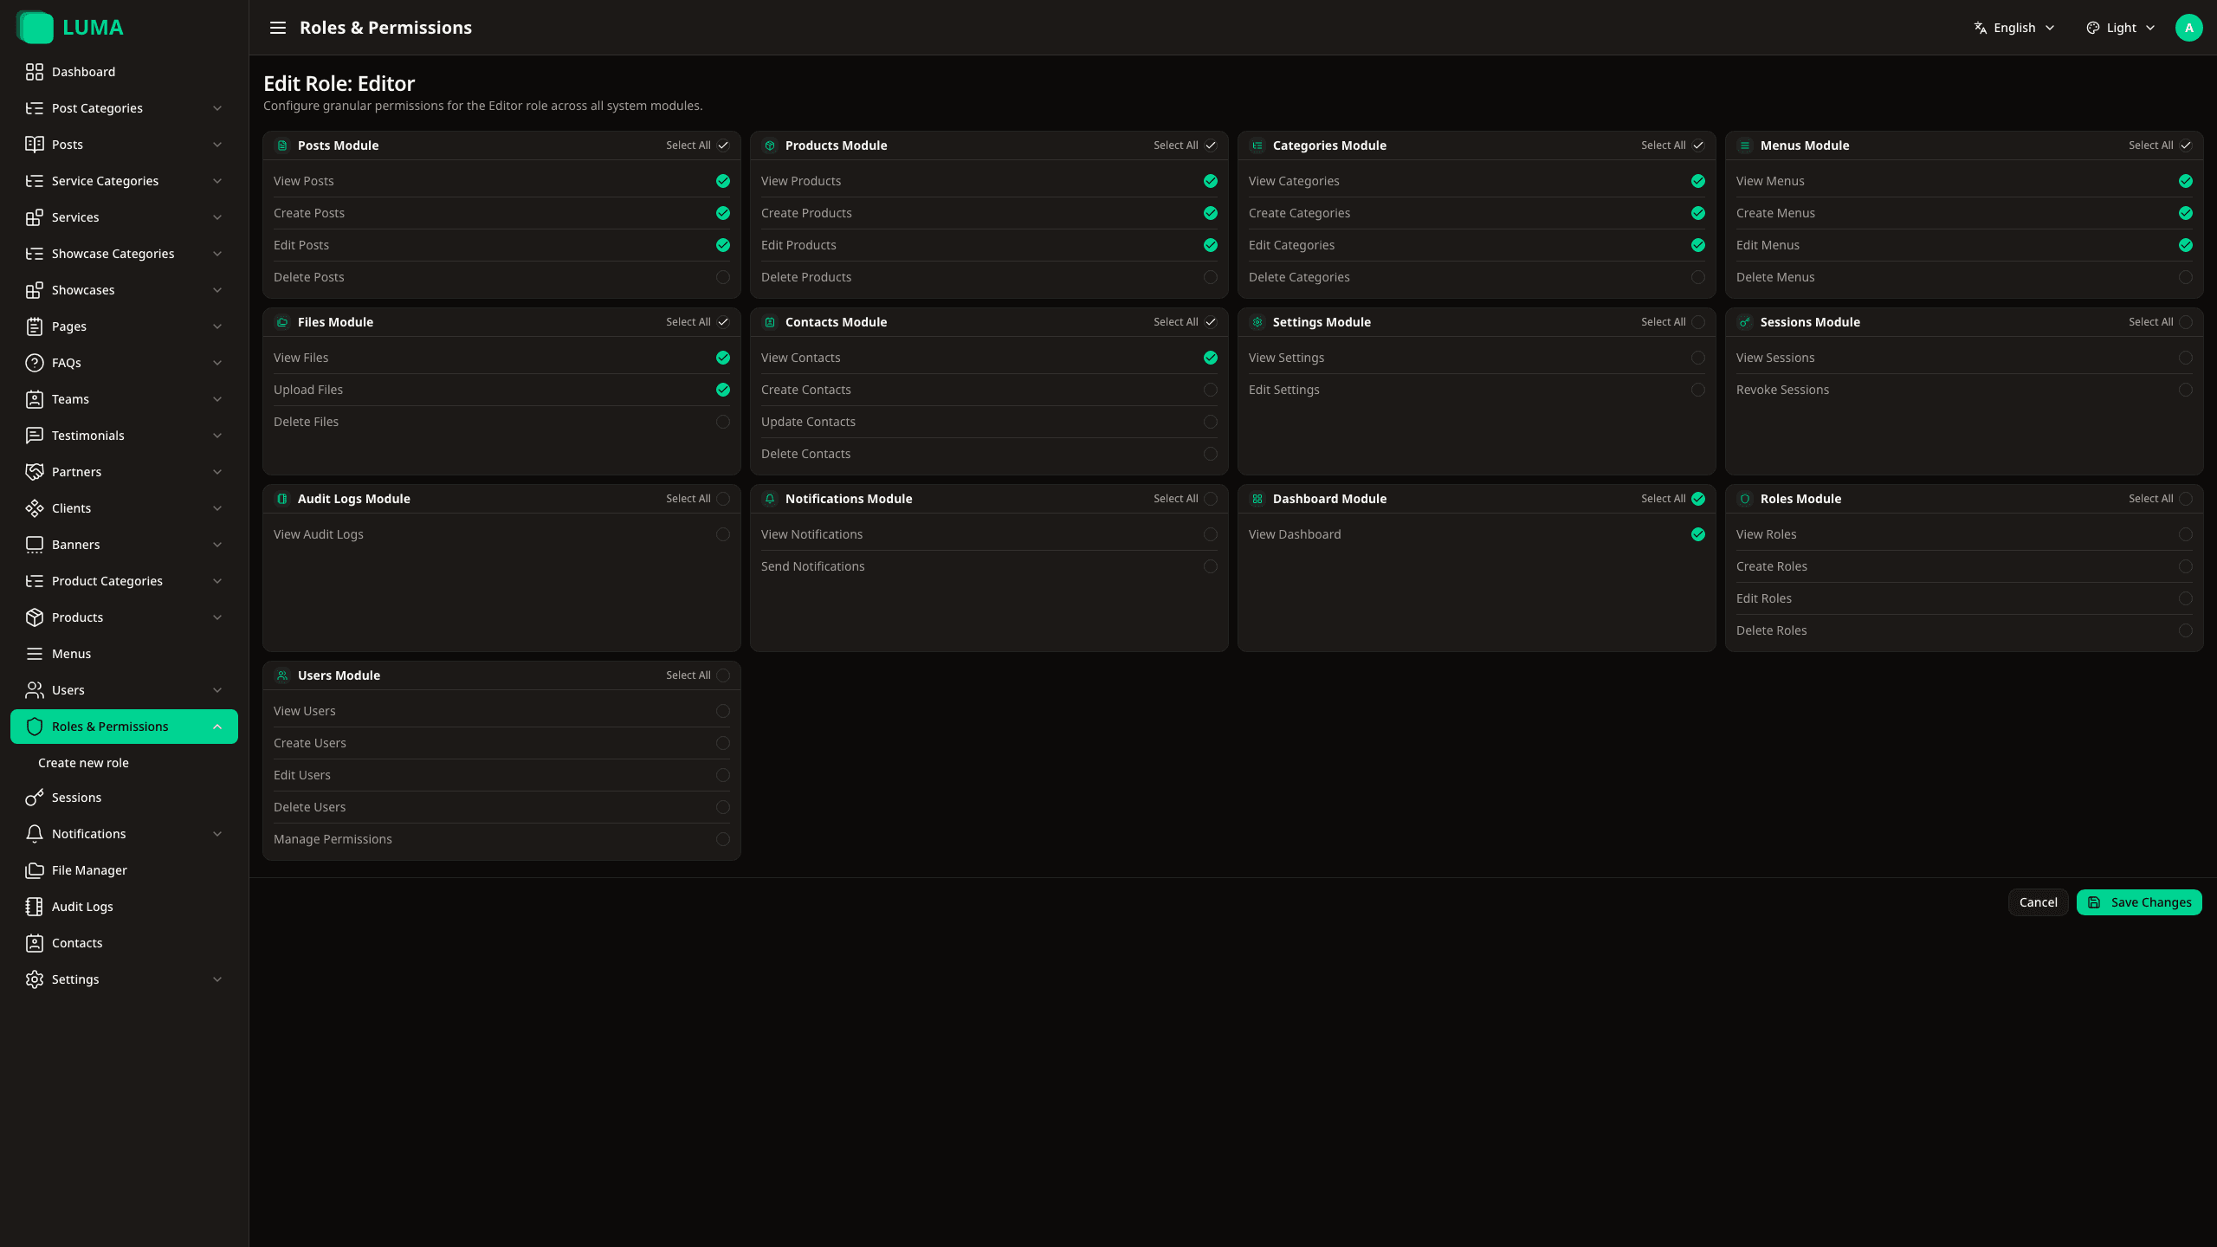Click the hamburger menu icon in header
2217x1247 pixels.
click(x=277, y=28)
